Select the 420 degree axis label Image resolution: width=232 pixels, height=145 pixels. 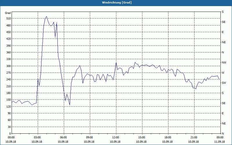[x=9, y=39]
